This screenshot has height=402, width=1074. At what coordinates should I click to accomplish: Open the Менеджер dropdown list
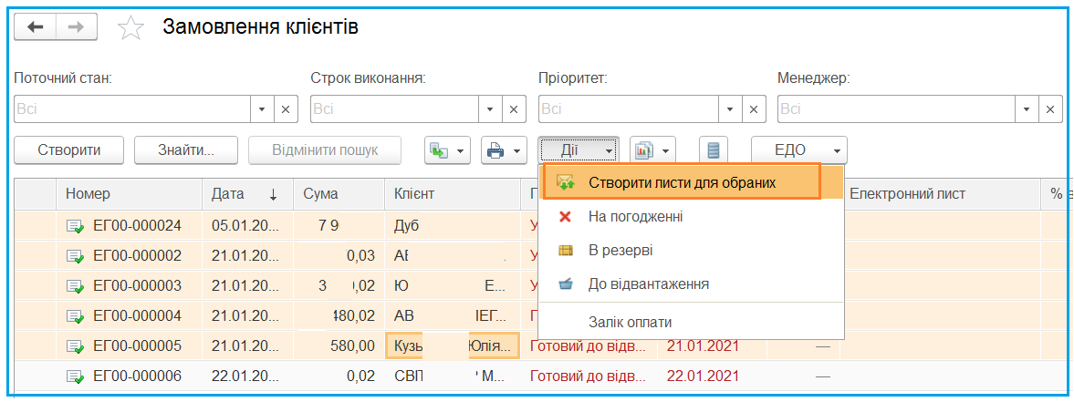(1026, 108)
